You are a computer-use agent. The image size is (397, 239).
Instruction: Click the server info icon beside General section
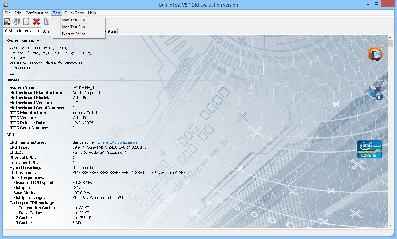pyautogui.click(x=375, y=93)
